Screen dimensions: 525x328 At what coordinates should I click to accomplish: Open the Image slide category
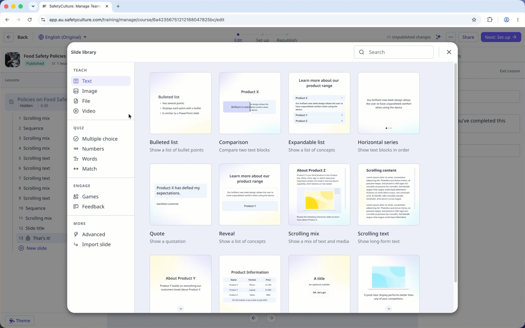point(101,91)
